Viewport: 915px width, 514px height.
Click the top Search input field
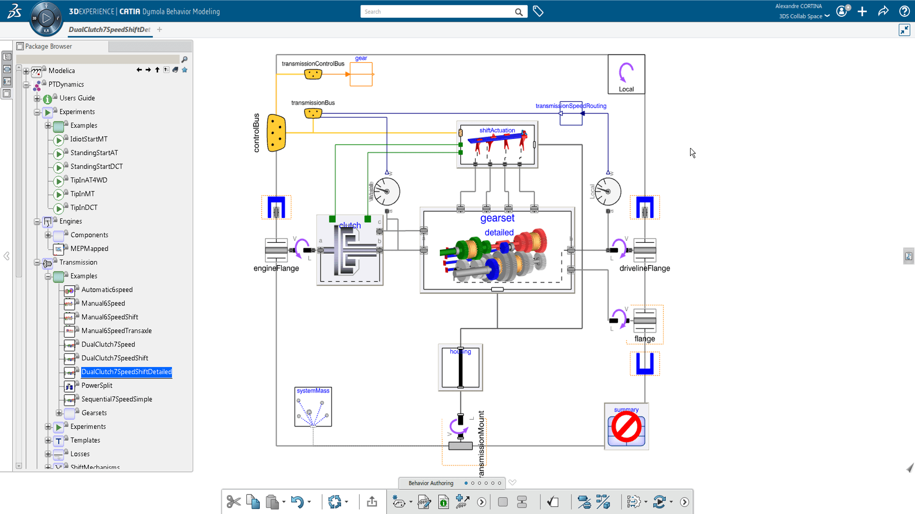(x=436, y=11)
